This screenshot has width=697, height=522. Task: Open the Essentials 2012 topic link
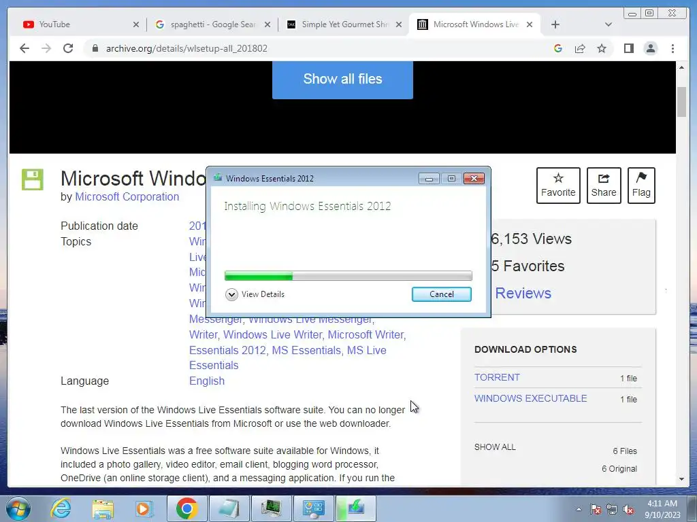point(229,350)
